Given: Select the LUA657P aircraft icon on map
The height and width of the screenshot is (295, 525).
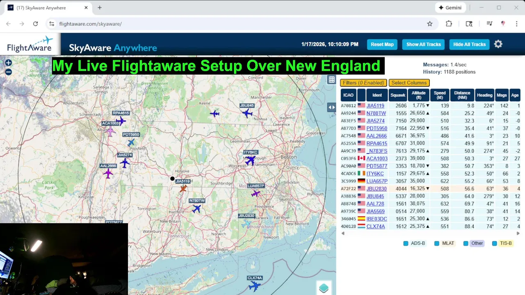Looking at the screenshot, I should coord(256,193).
